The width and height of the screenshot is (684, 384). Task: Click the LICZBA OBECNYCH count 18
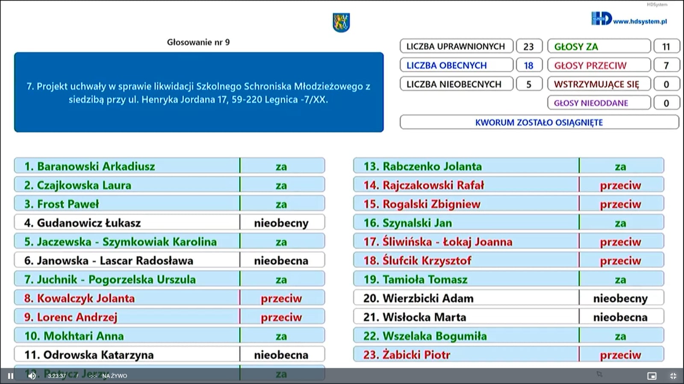point(529,65)
